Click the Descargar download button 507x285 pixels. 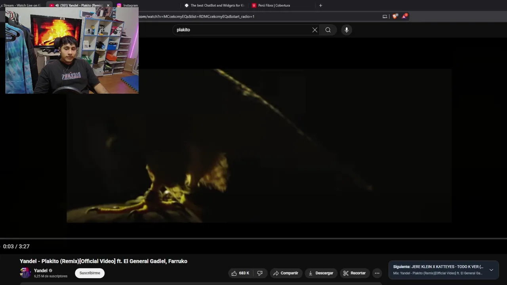[320, 273]
